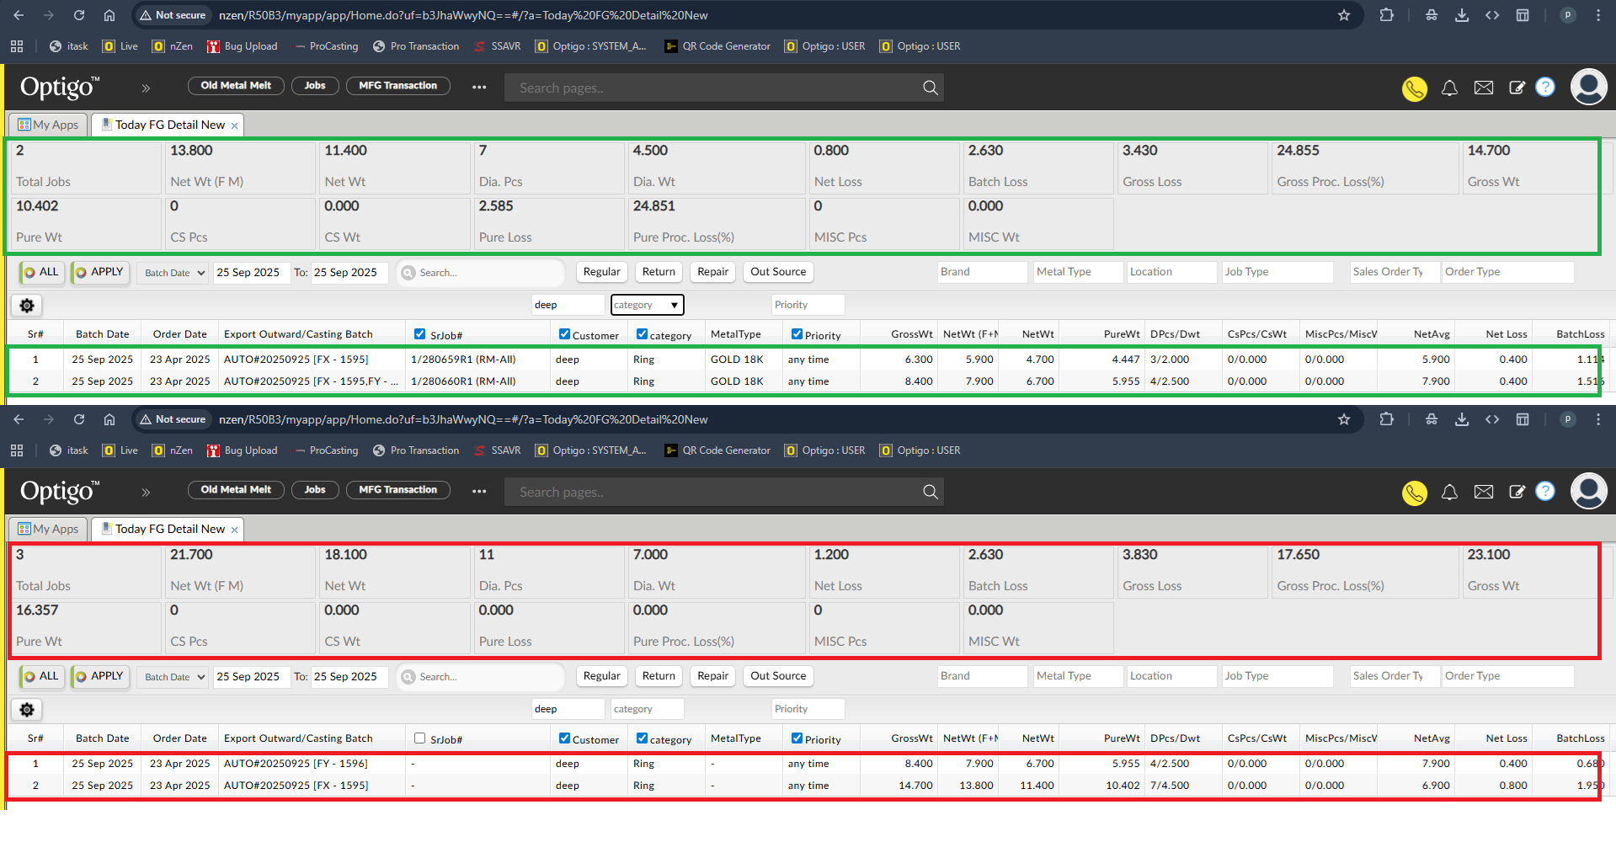This screenshot has height=842, width=1616.
Task: Switch to My Apps tab in upper window
Action: point(48,125)
